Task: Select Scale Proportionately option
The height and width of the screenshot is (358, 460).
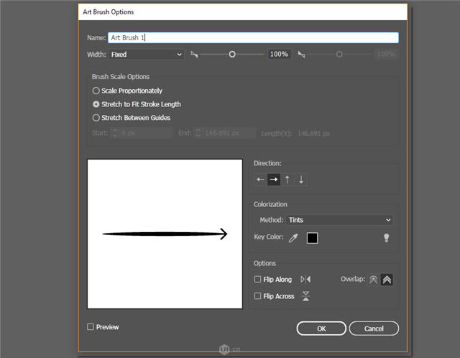Action: (x=96, y=91)
